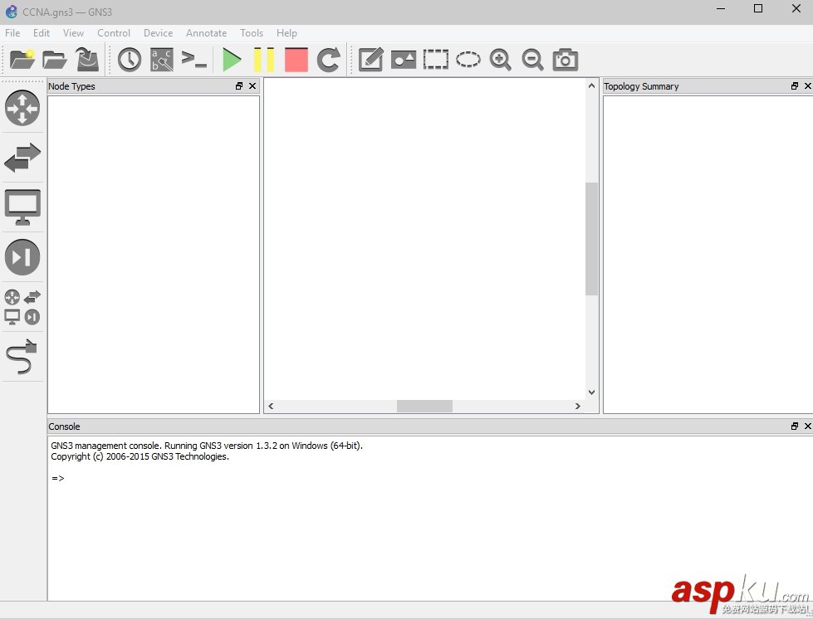
Task: Activate the Add a link tool
Action: [22, 357]
